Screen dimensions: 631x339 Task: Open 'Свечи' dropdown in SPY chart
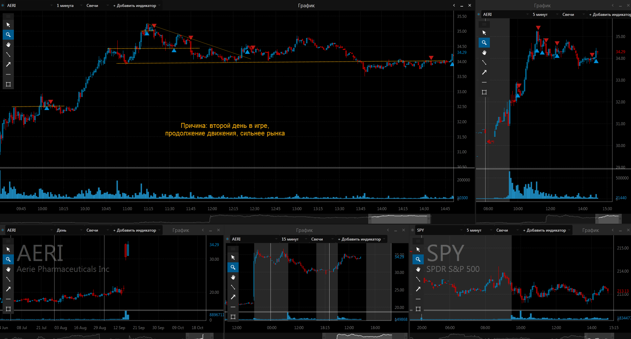tap(507, 230)
